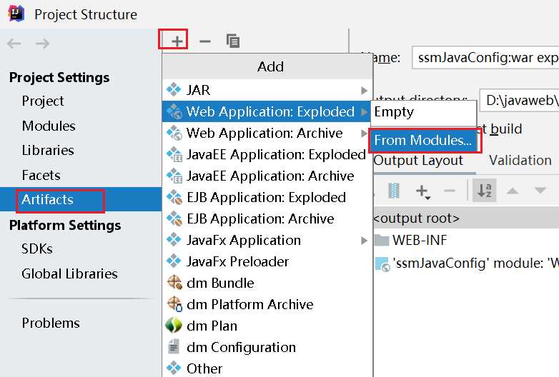Viewport: 559px width, 377px height.
Task: Open Project settings in sidebar
Action: (x=43, y=101)
